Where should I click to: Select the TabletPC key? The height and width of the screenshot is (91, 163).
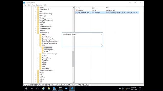[42, 31]
